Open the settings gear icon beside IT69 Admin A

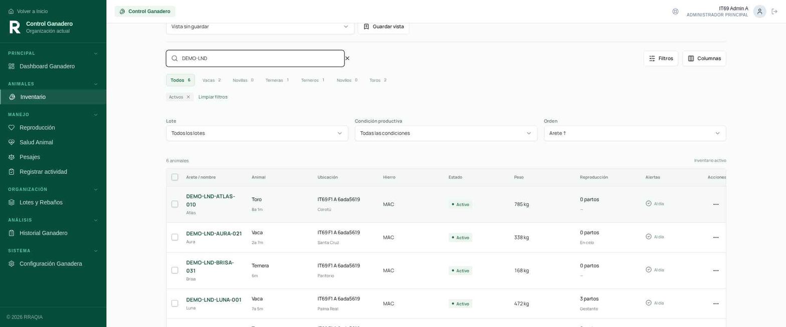point(675,12)
